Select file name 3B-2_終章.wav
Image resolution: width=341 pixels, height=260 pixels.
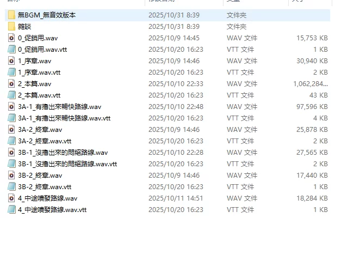click(x=40, y=176)
